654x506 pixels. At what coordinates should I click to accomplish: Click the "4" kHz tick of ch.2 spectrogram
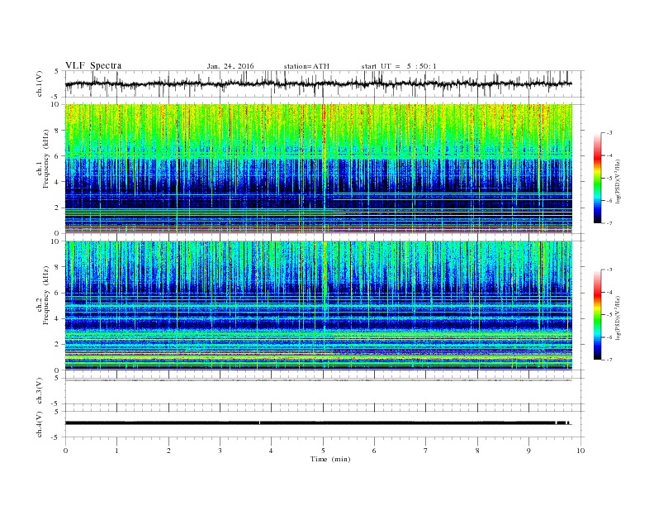[57, 318]
